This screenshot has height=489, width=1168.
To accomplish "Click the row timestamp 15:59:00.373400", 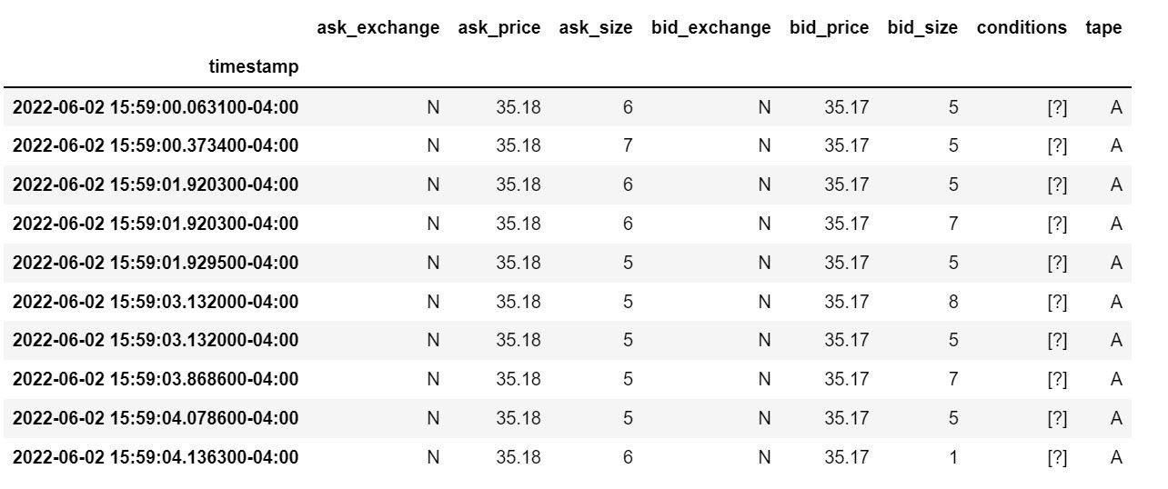I will coord(156,145).
